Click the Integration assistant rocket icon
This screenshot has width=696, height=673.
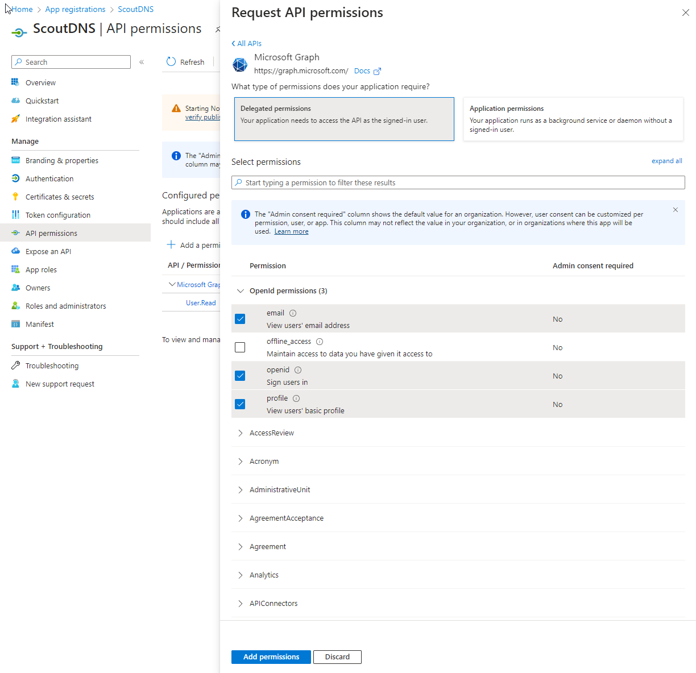pyautogui.click(x=15, y=119)
